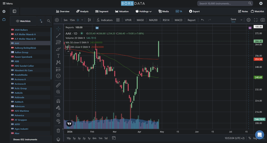267x143 pixels.
Task: Toggle stay in drawing mode
Action: click(58, 108)
